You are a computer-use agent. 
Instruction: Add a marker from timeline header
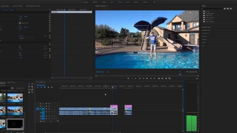(x=49, y=87)
